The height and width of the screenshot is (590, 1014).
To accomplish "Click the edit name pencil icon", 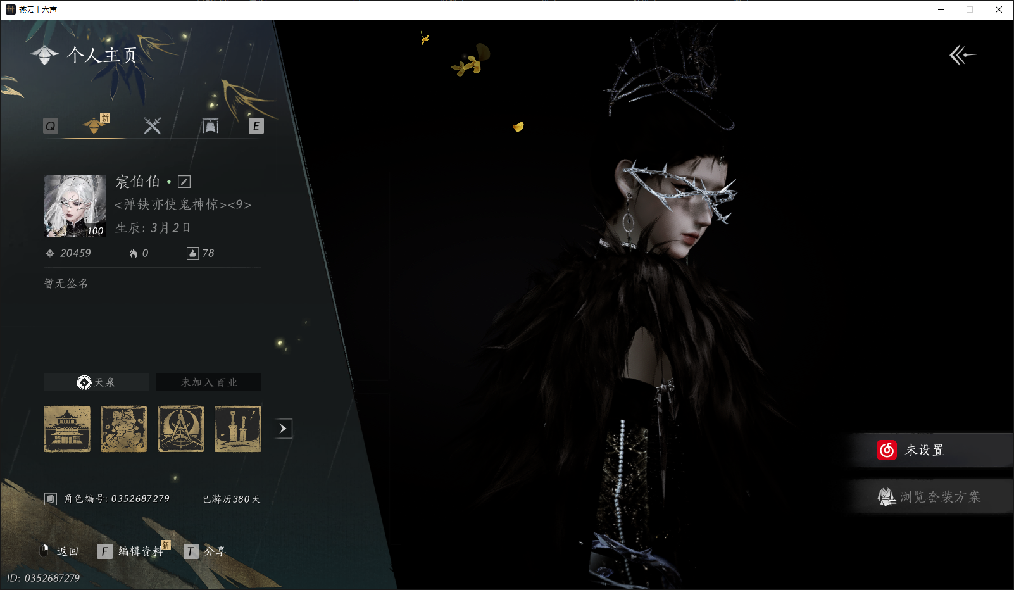I will point(184,182).
